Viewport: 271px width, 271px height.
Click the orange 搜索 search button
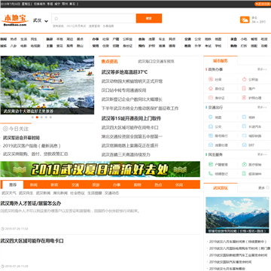point(149,18)
